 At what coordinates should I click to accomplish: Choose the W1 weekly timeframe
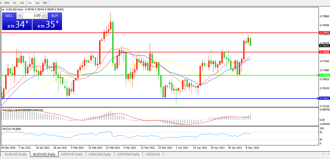tap(38, 3)
